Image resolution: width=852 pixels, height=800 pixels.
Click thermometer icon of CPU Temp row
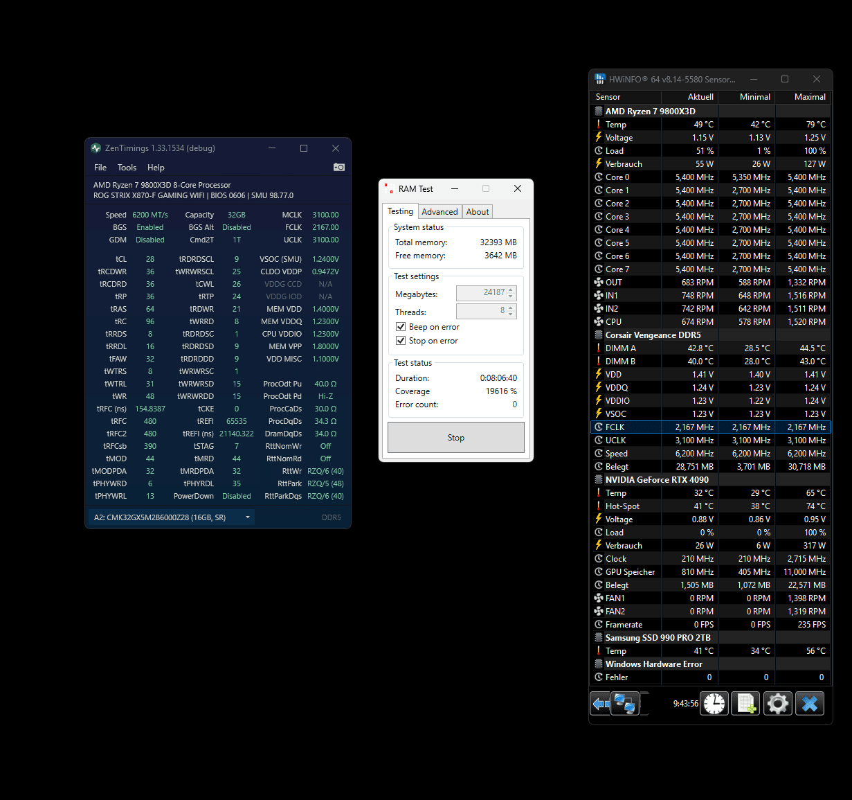tap(599, 125)
